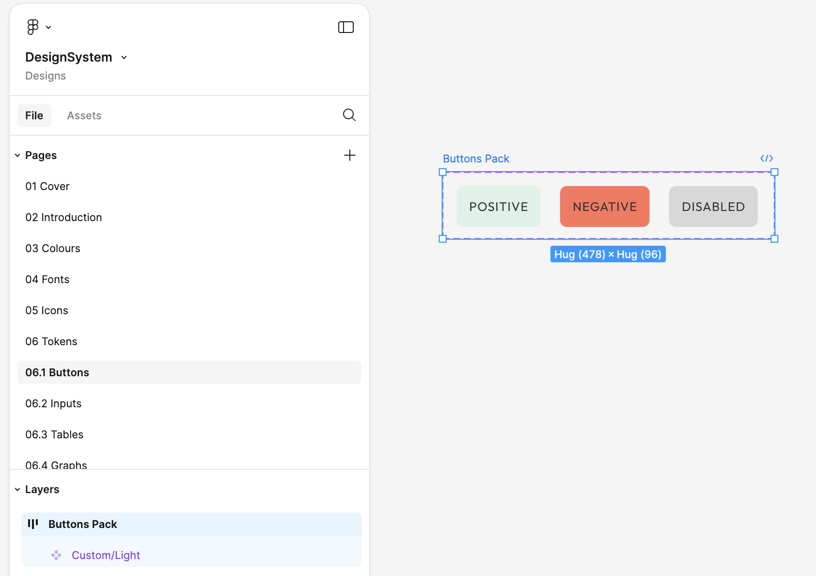Image resolution: width=816 pixels, height=576 pixels.
Task: Click the NEGATIVE button on canvas
Action: (x=604, y=207)
